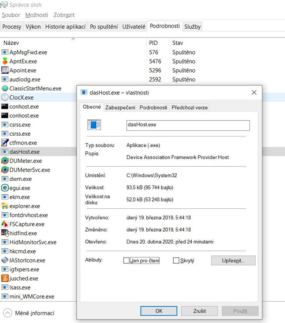Open the Možnosti menu
285x323 pixels.
[37, 15]
